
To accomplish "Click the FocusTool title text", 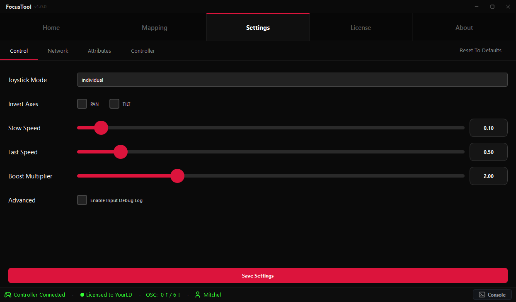I will pyautogui.click(x=19, y=7).
